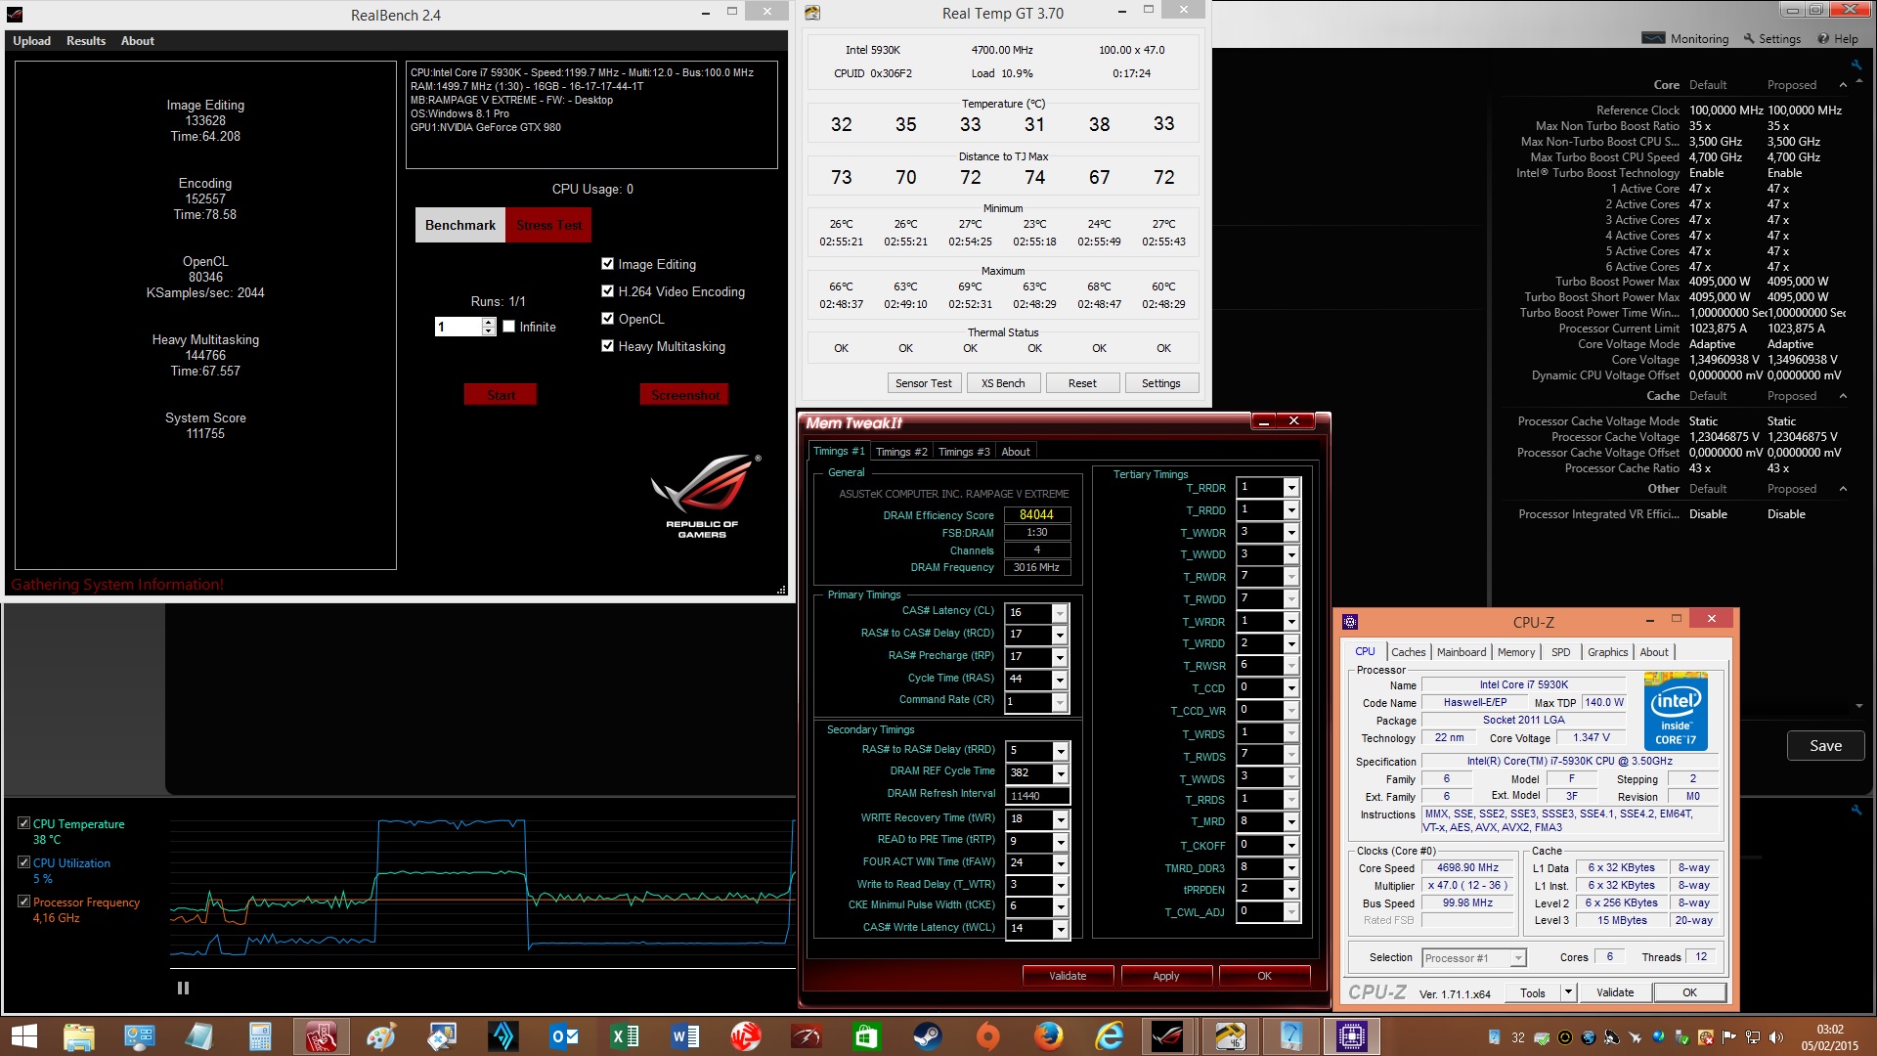Open Word from the taskbar

click(685, 1036)
